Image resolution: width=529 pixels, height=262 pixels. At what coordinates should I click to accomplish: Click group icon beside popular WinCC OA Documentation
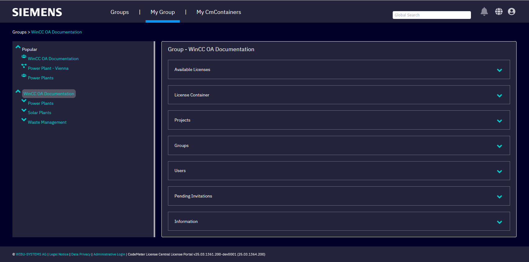tap(24, 56)
